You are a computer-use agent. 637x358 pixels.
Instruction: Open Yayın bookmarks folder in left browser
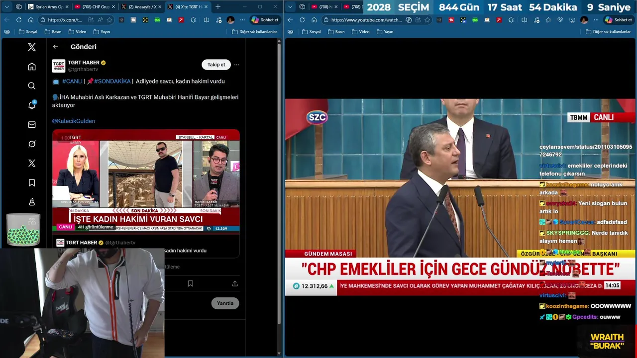tap(102, 32)
